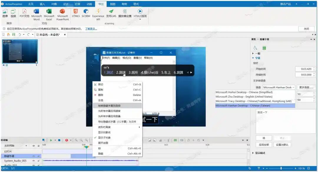Click the zoom out minus in status bar
The height and width of the screenshot is (172, 318).
click(x=267, y=168)
